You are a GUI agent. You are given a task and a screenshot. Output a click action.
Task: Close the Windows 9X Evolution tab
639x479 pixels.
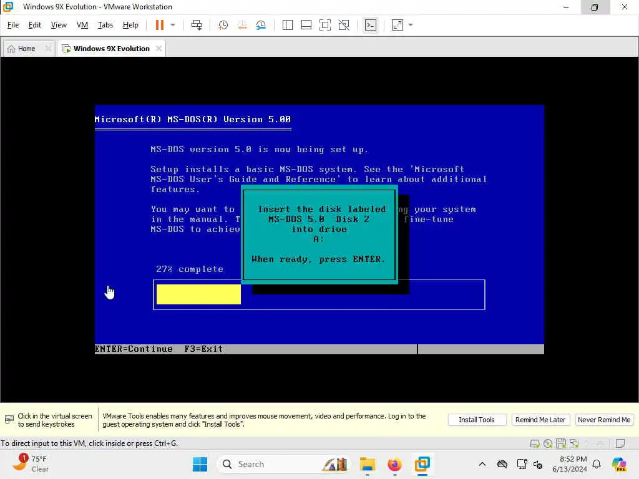(159, 49)
